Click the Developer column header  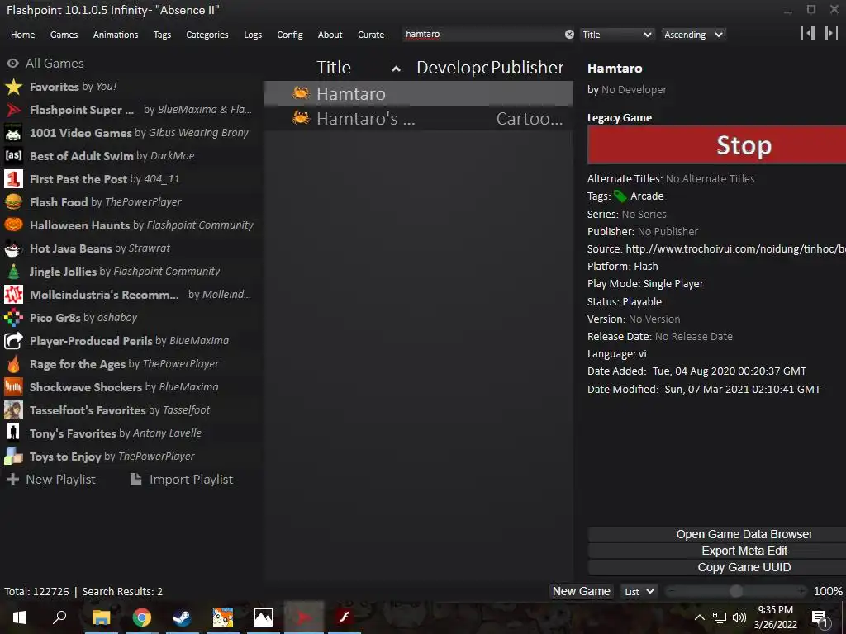pos(452,68)
